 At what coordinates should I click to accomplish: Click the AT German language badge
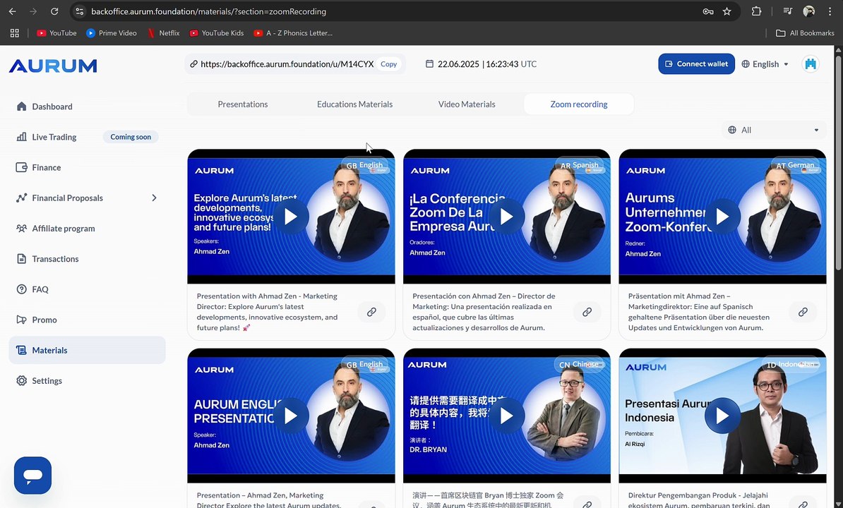coord(795,165)
